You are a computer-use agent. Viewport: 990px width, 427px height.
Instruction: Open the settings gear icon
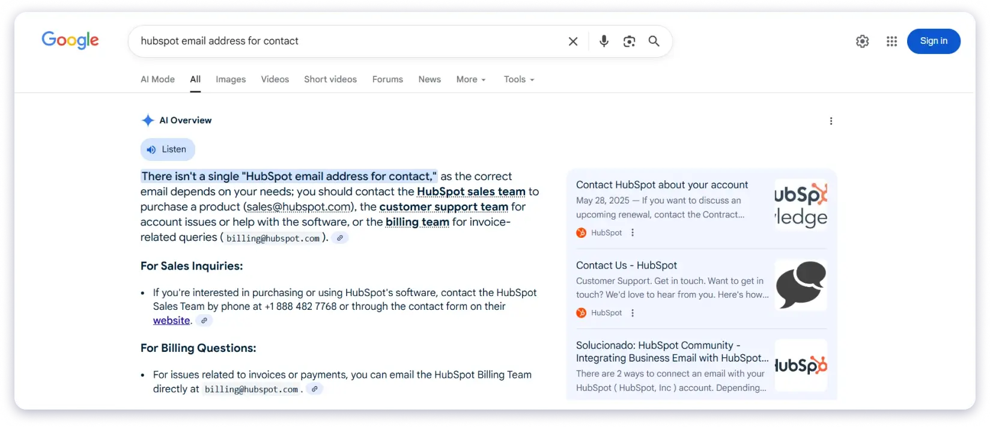pos(862,41)
